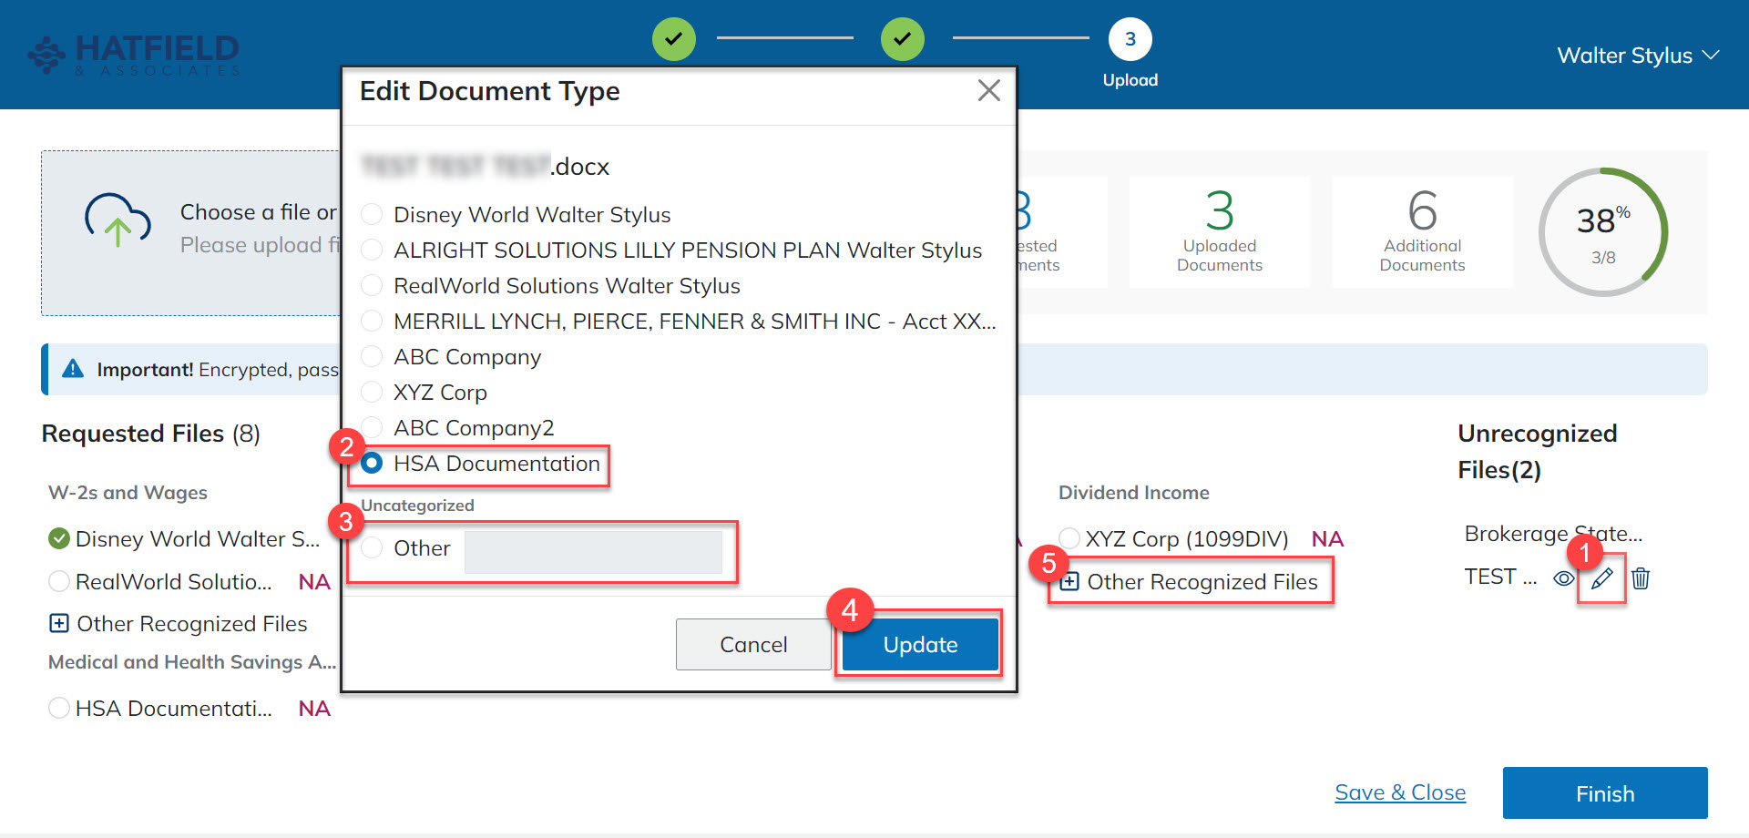Screen dimensions: 1749x838
Task: Click the Brokerage State... unrecognized file
Action: point(1553,534)
